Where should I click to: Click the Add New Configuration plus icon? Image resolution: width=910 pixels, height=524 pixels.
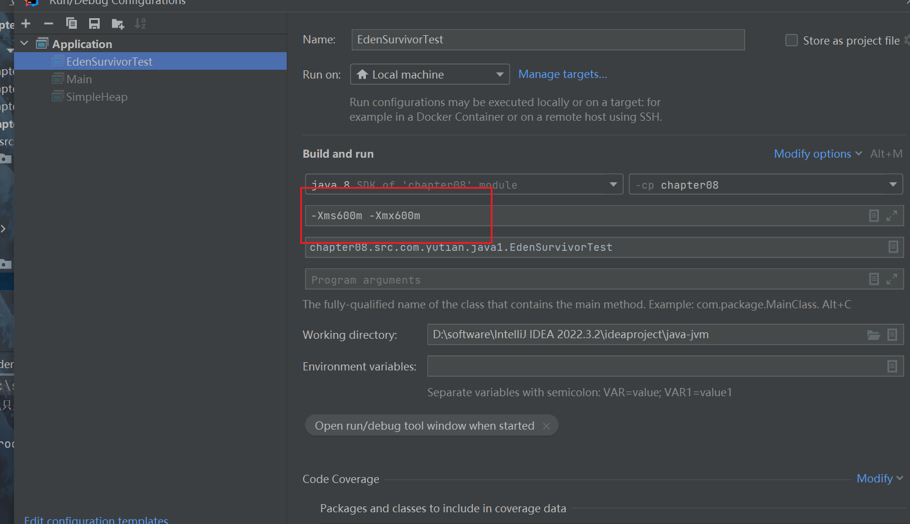(26, 23)
